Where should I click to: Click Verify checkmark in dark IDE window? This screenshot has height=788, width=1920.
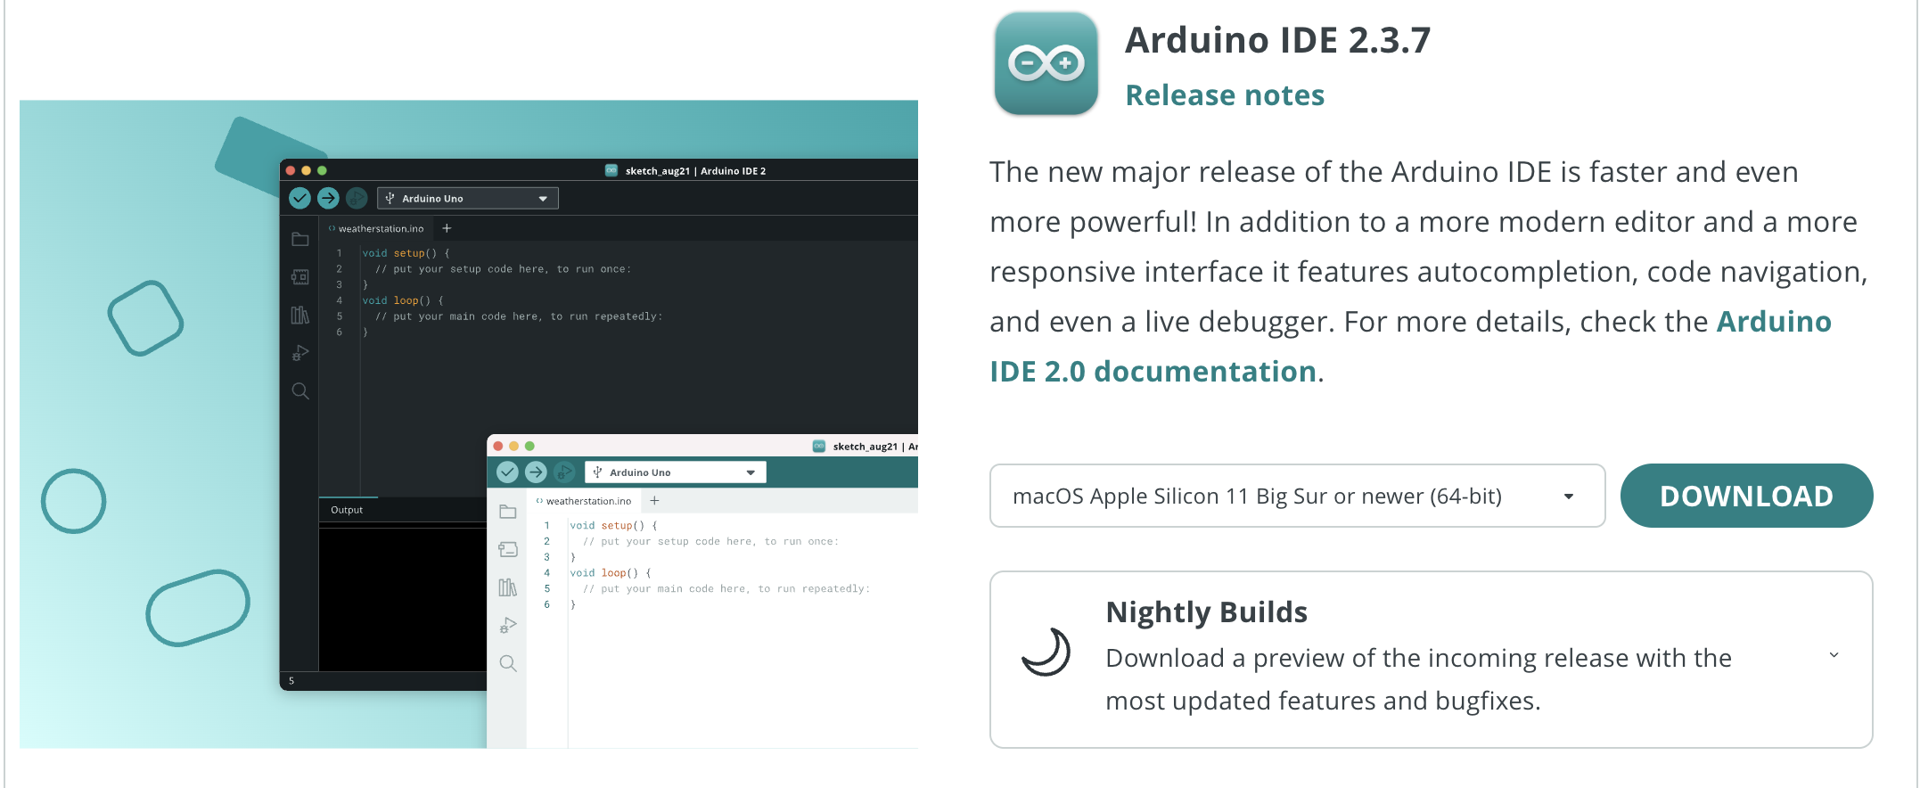pyautogui.click(x=300, y=198)
